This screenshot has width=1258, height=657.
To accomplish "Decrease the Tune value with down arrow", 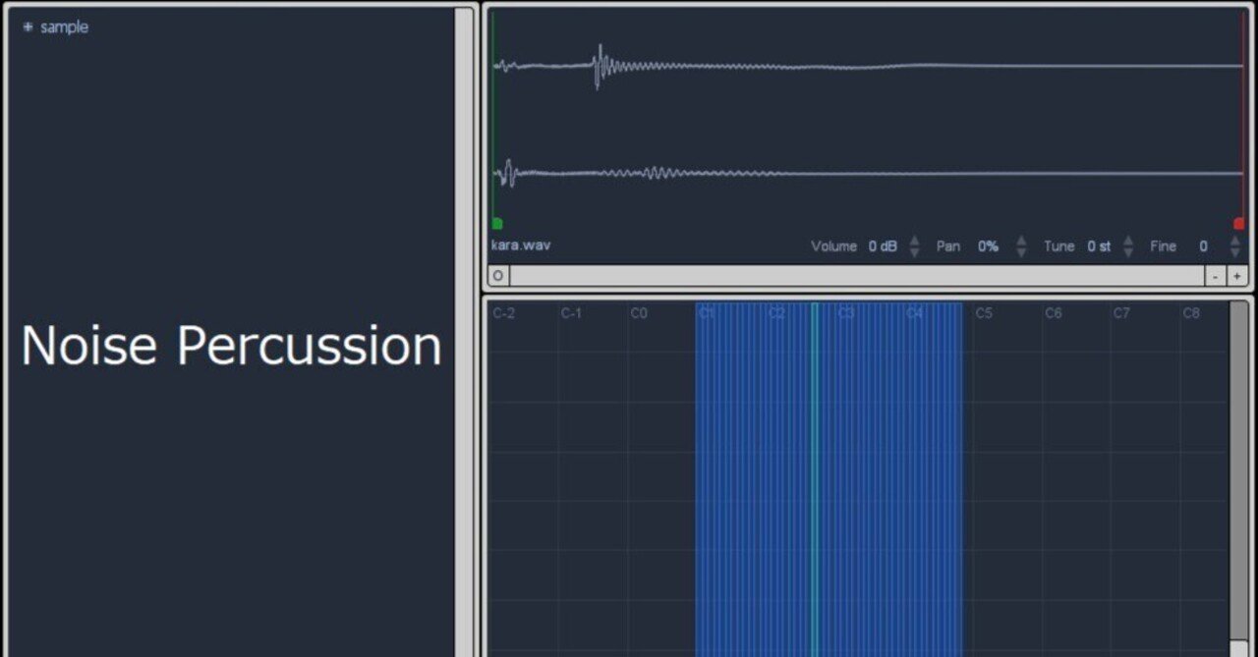I will [1128, 252].
